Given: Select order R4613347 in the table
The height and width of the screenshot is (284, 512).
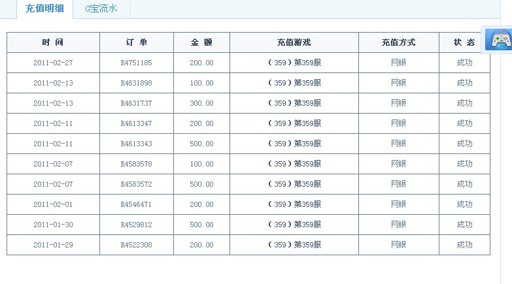Looking at the screenshot, I should 136,123.
